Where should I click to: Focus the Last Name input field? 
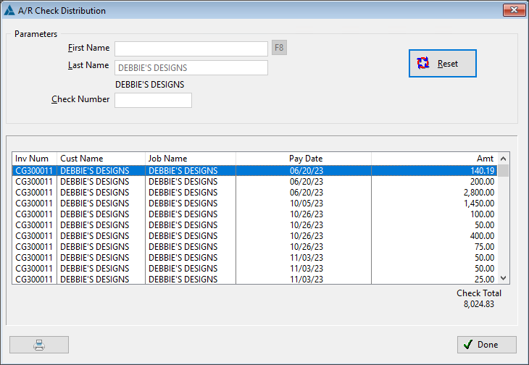click(x=191, y=68)
